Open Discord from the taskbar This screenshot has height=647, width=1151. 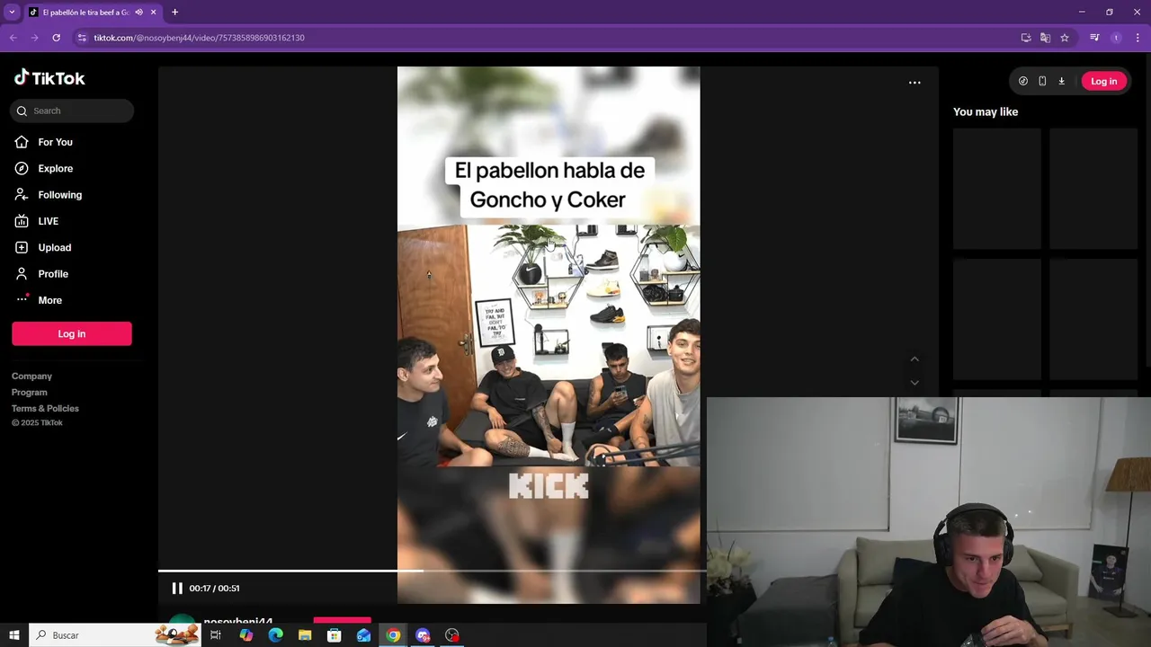(x=423, y=635)
